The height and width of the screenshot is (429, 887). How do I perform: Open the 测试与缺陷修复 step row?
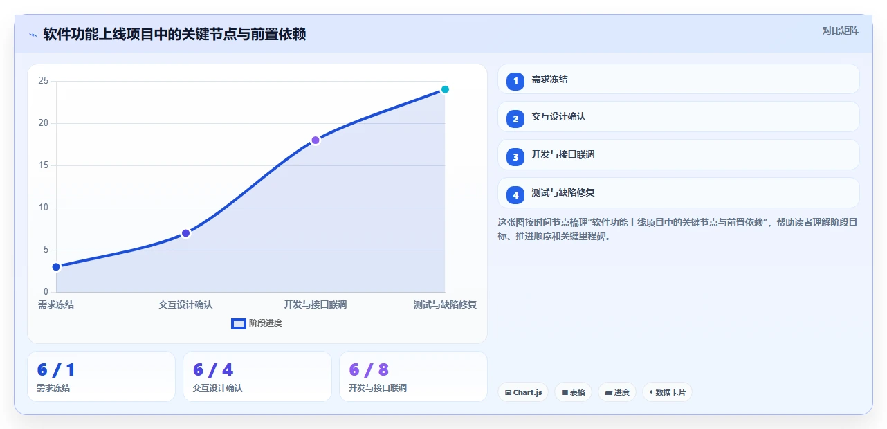tap(678, 193)
